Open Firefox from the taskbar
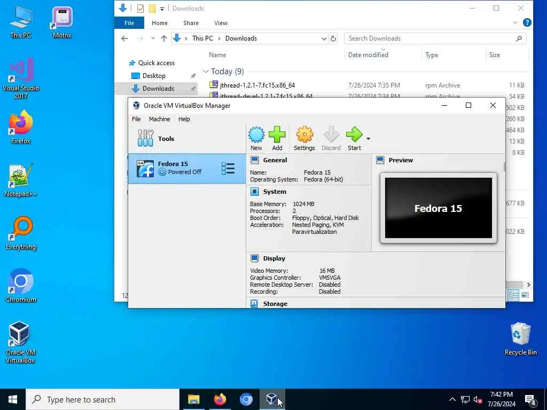Screen dimensions: 547x410 point(220,399)
